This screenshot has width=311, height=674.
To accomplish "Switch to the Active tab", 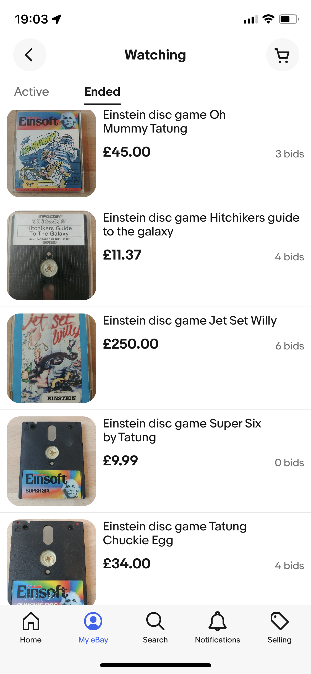I will coord(32,92).
